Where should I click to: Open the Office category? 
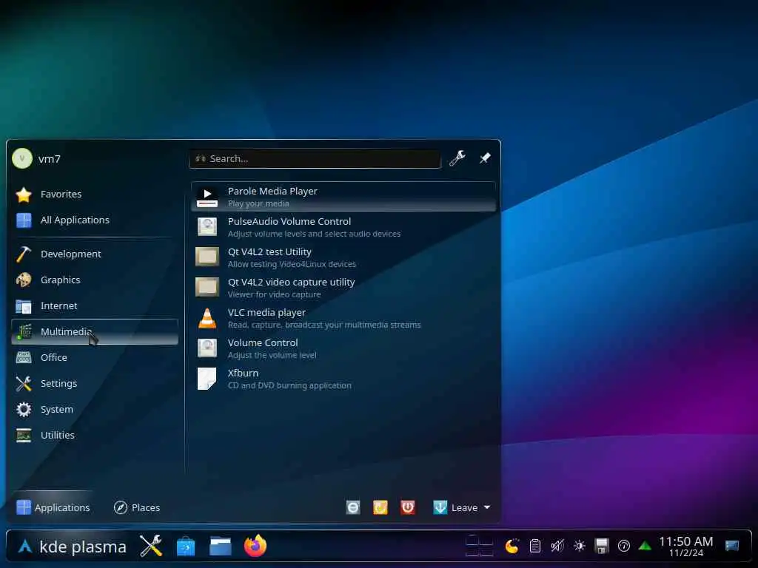click(95, 357)
